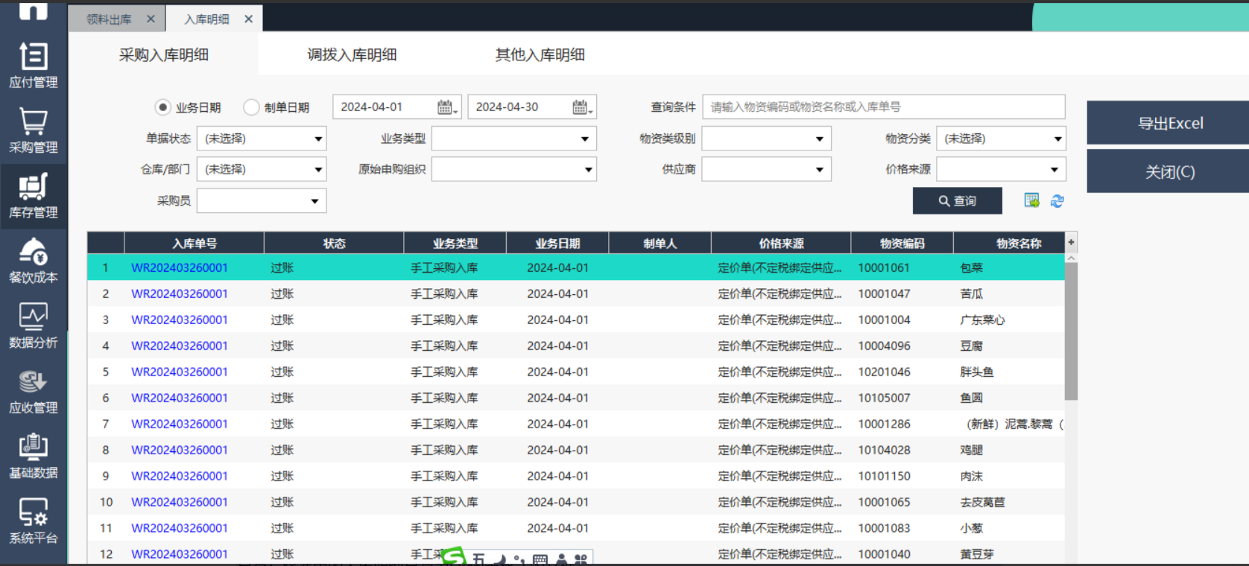Open 应付管理 in the sidebar
1249x566 pixels.
(x=33, y=66)
